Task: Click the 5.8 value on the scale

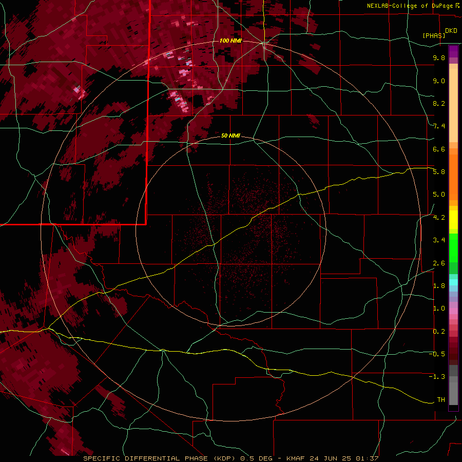Action: coord(439,172)
